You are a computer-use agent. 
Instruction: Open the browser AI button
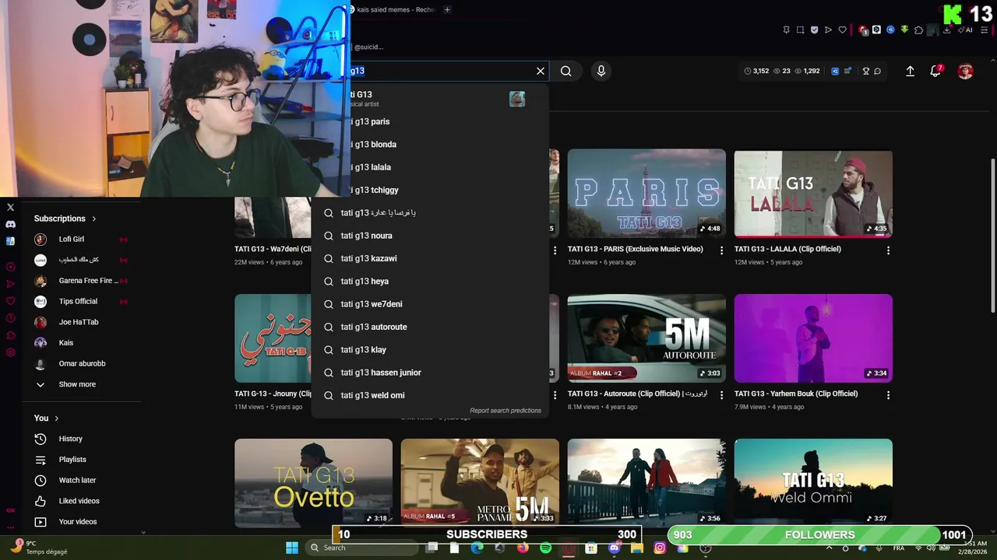[967, 30]
